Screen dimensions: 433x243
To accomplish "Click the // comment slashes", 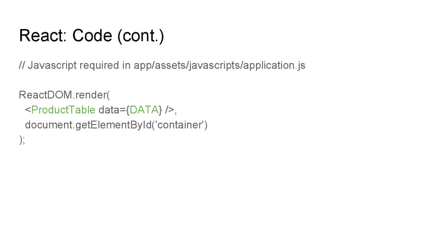I will (22, 65).
